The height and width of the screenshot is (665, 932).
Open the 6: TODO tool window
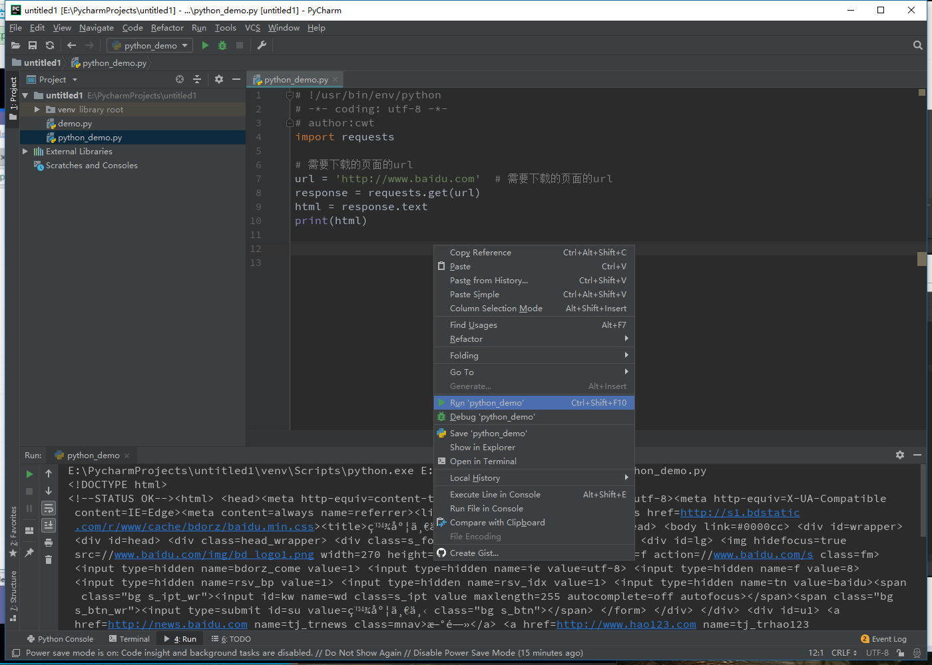click(x=231, y=639)
